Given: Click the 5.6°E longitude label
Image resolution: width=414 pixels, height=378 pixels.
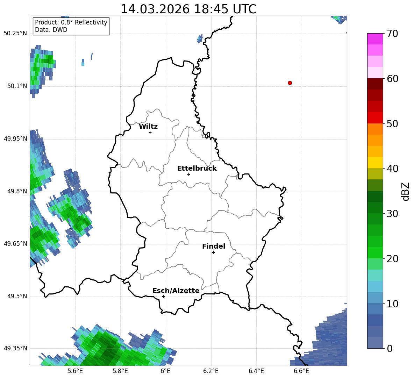Looking at the screenshot, I should 75,371.
